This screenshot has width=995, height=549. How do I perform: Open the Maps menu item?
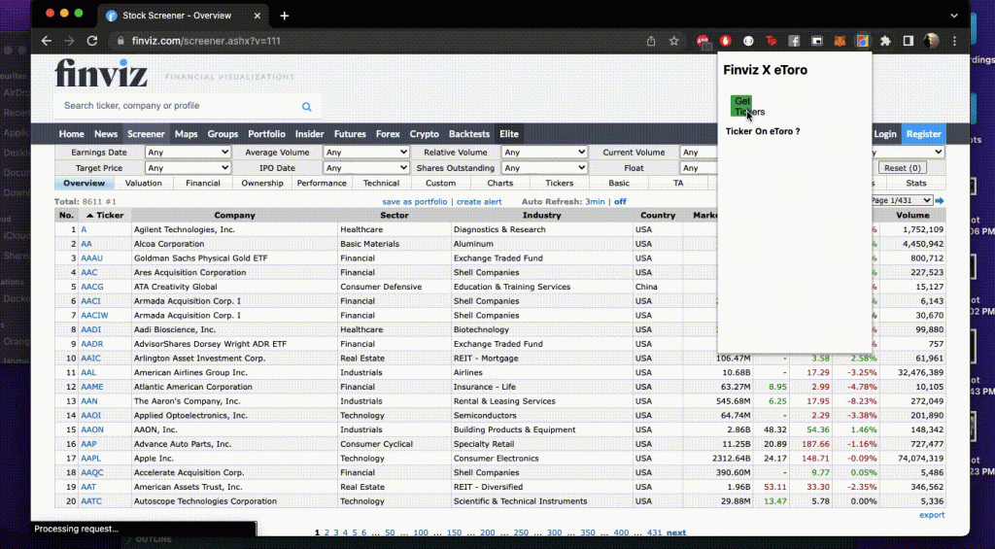[x=187, y=134]
